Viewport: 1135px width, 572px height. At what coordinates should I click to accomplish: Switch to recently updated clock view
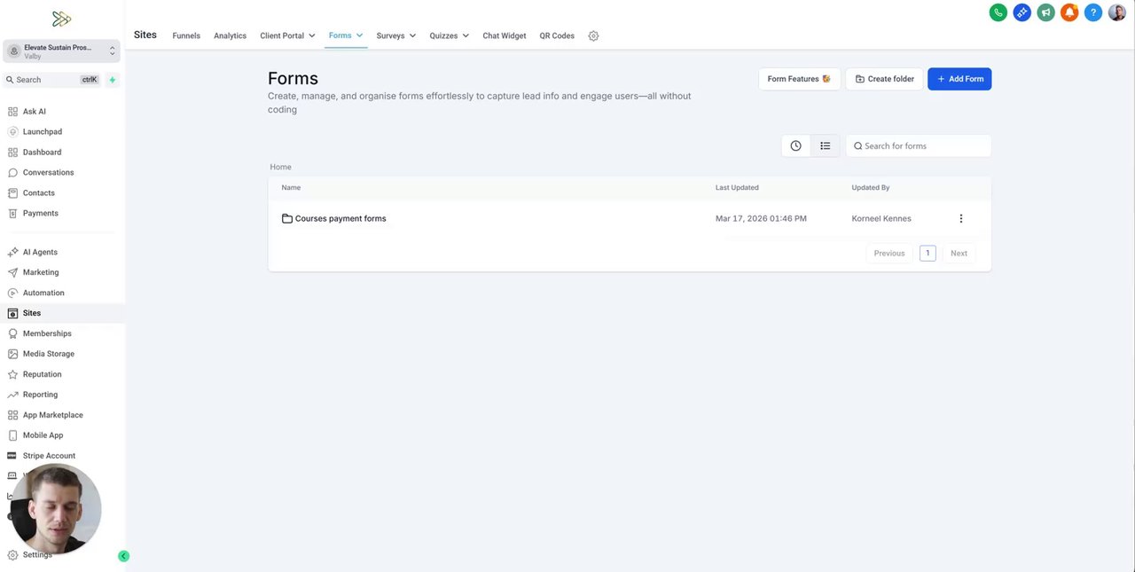pos(795,145)
